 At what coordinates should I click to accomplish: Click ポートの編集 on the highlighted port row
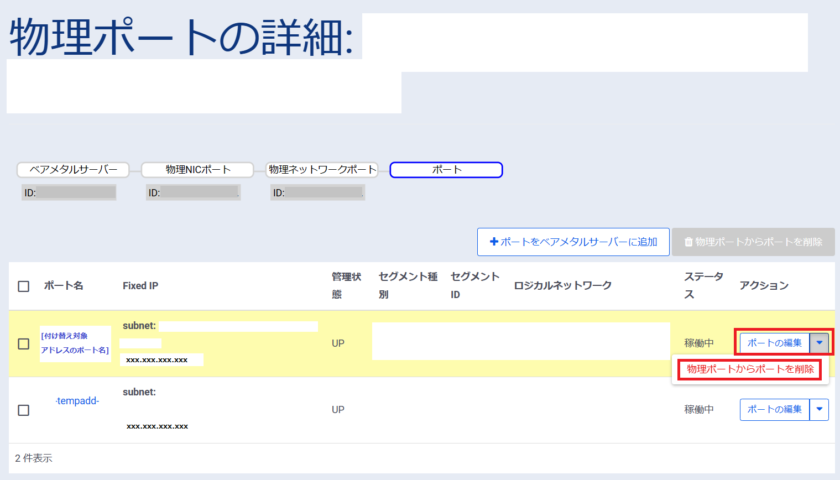(774, 343)
